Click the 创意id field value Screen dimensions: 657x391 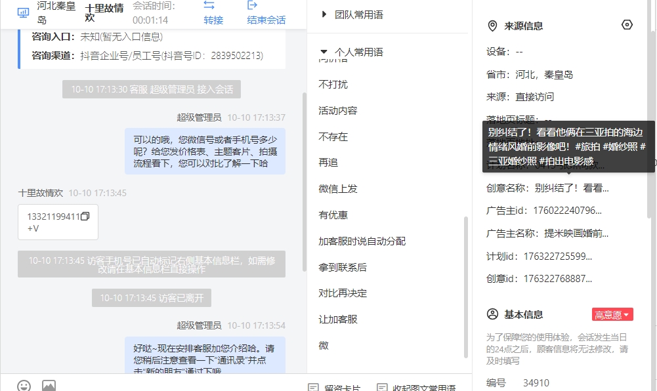point(558,279)
